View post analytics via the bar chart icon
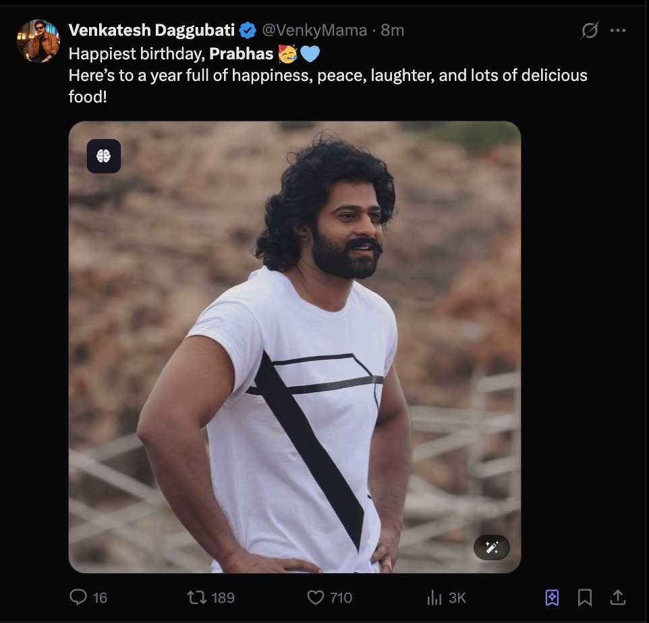The image size is (649, 623). click(434, 597)
